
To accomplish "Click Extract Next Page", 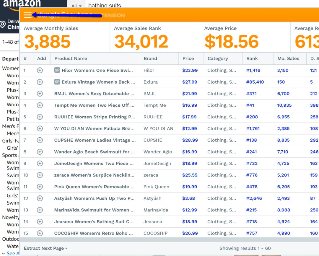I will coord(45,248).
